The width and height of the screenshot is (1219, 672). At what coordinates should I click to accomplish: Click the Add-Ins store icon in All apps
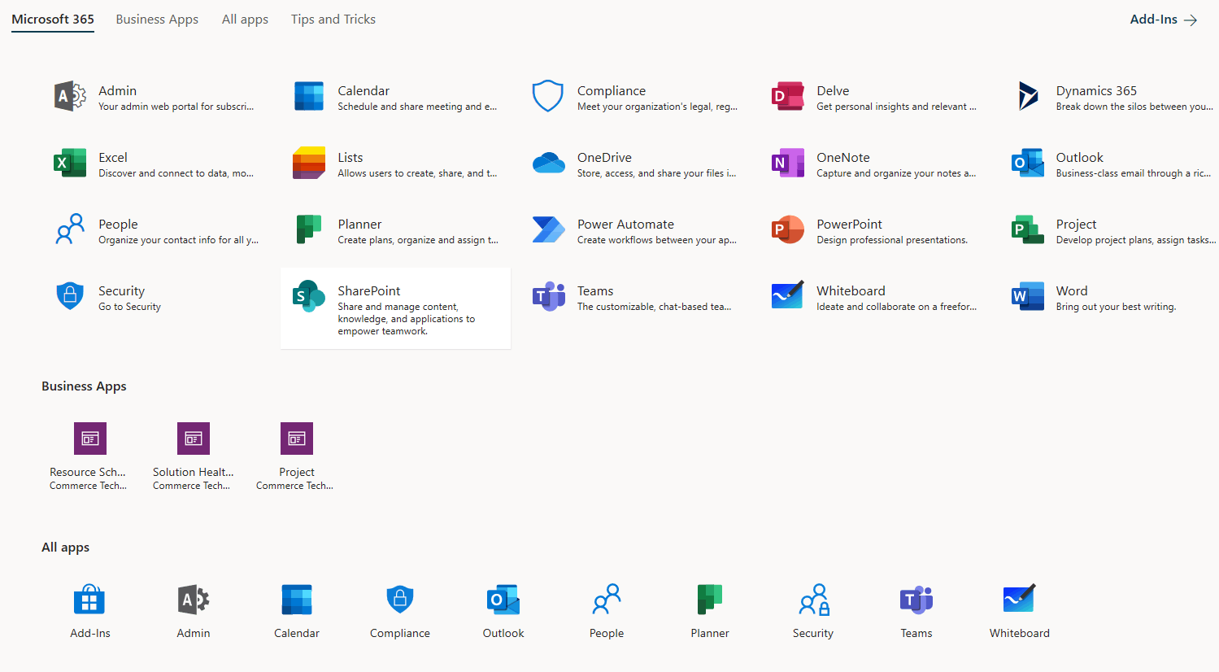point(89,600)
